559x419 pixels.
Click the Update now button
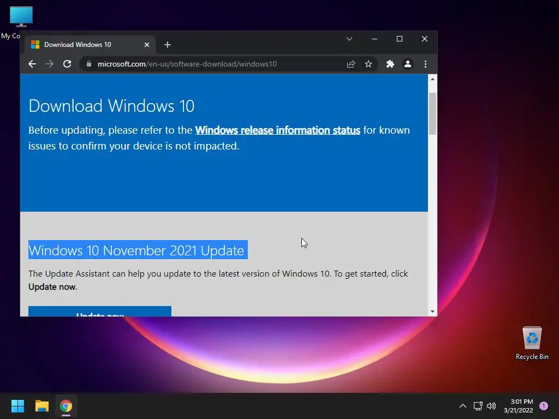(x=100, y=312)
